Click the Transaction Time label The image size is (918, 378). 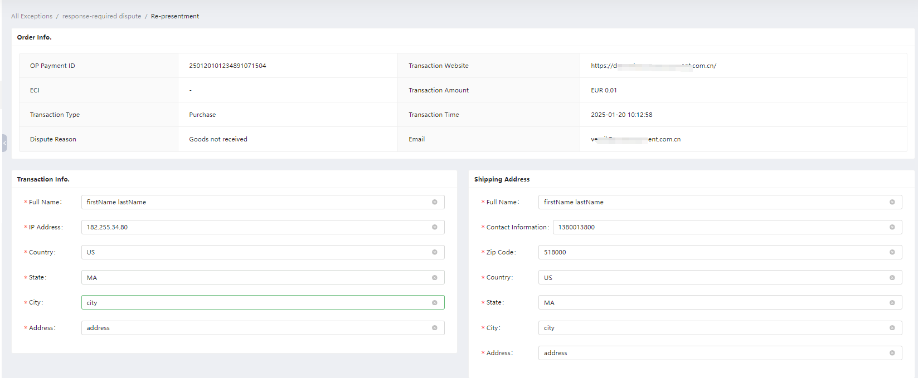[434, 115]
